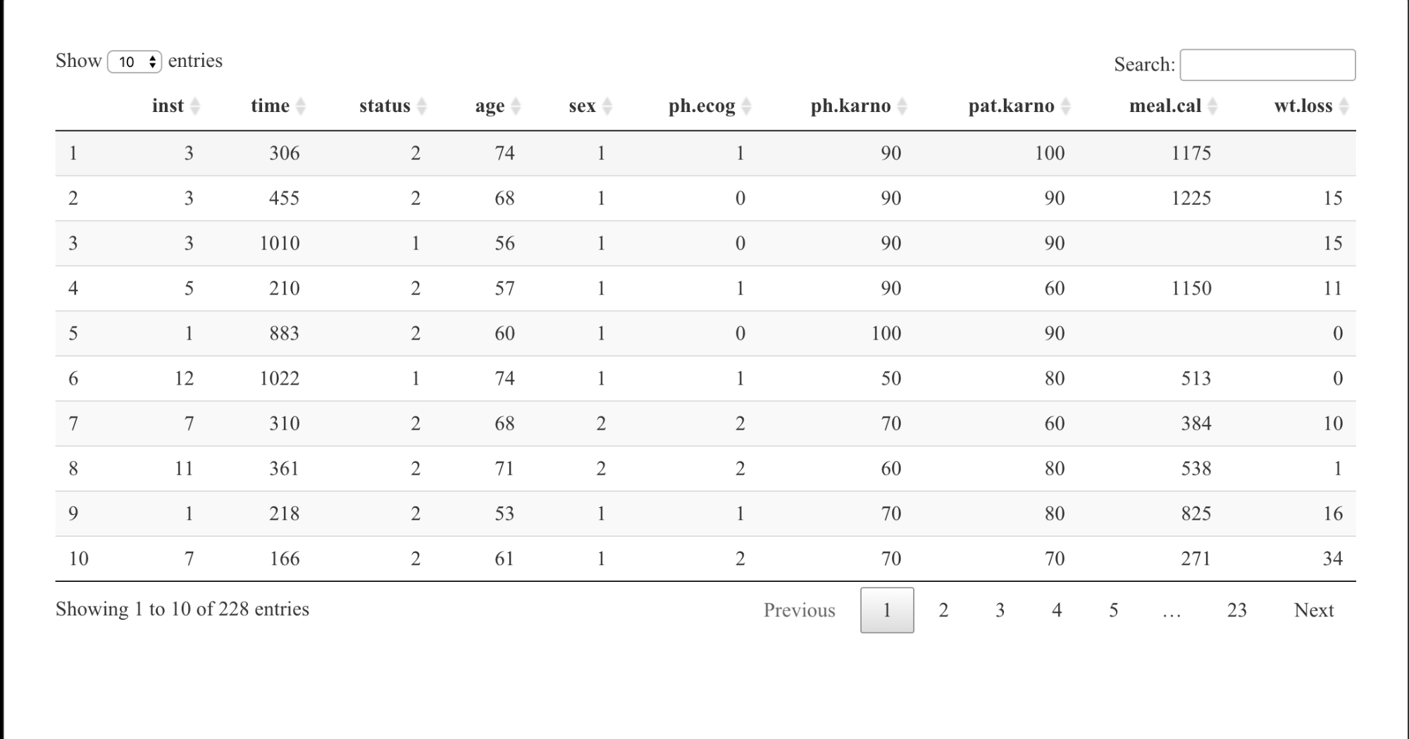Sort by the status column arrows
Image resolution: width=1409 pixels, height=739 pixels.
422,106
